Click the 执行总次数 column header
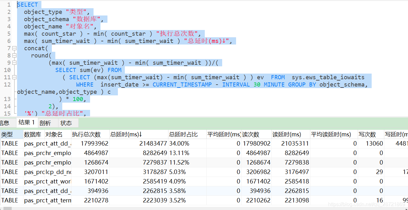The image size is (408, 210). click(90, 134)
